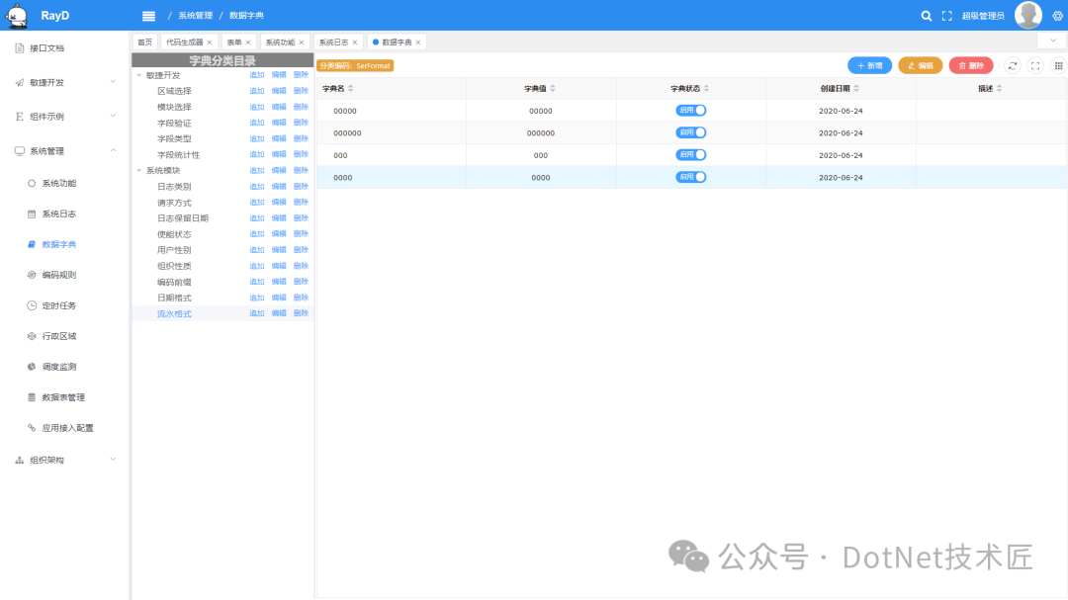Open 定时任务 via its clock icon
The image size is (1068, 600).
[x=32, y=305]
